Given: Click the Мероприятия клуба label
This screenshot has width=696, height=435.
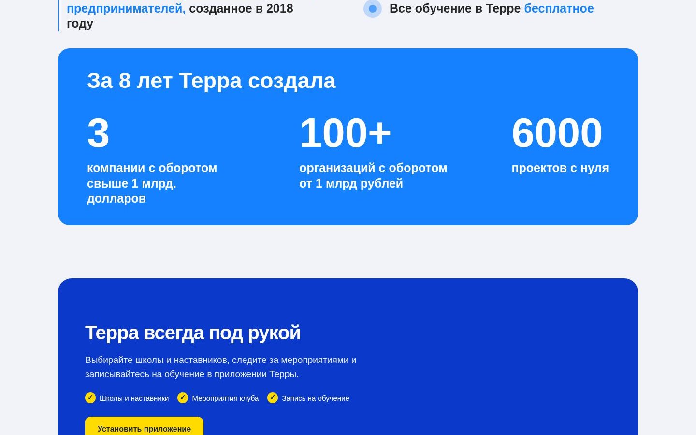Looking at the screenshot, I should (225, 398).
